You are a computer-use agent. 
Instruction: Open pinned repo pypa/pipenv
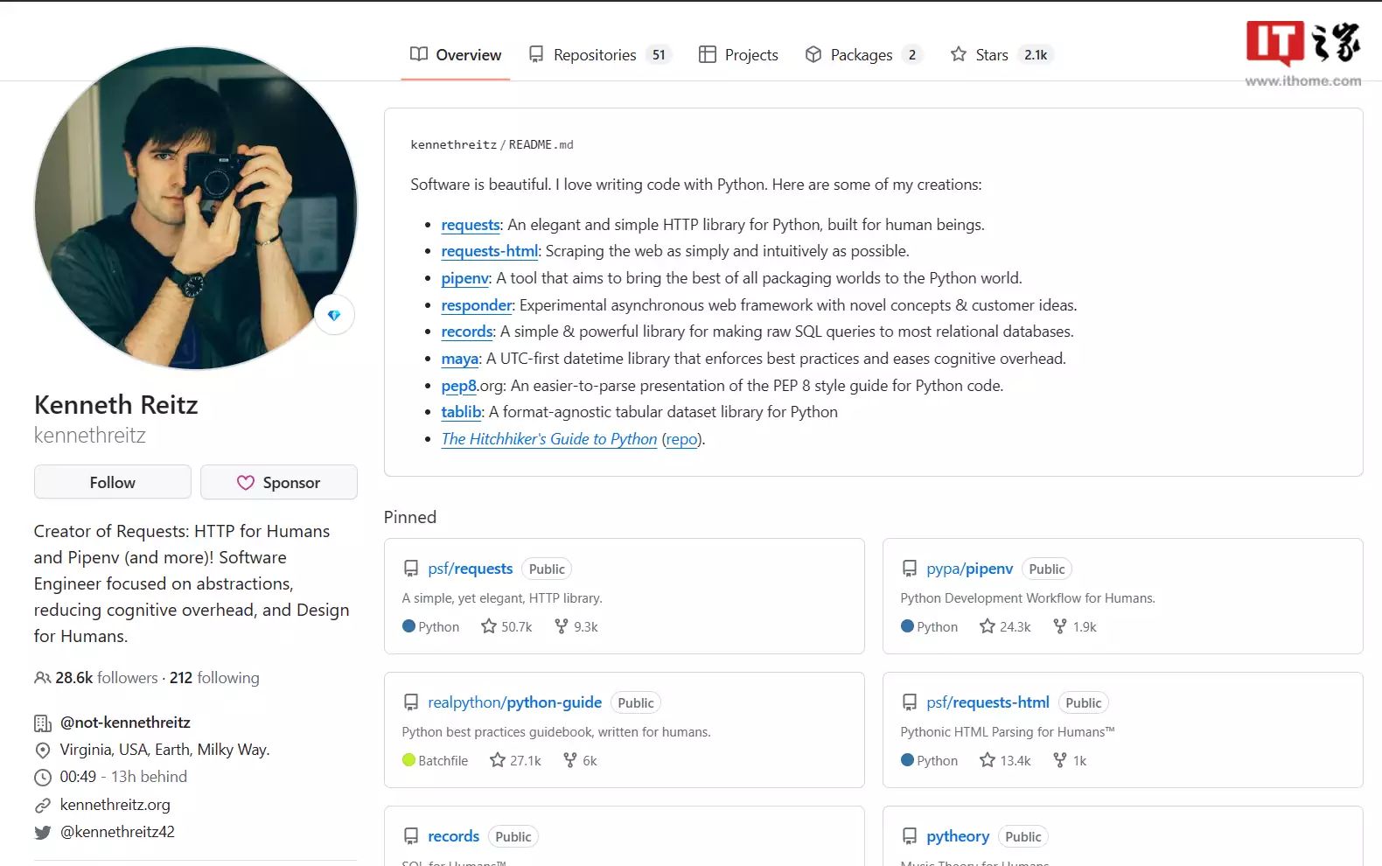click(x=970, y=569)
